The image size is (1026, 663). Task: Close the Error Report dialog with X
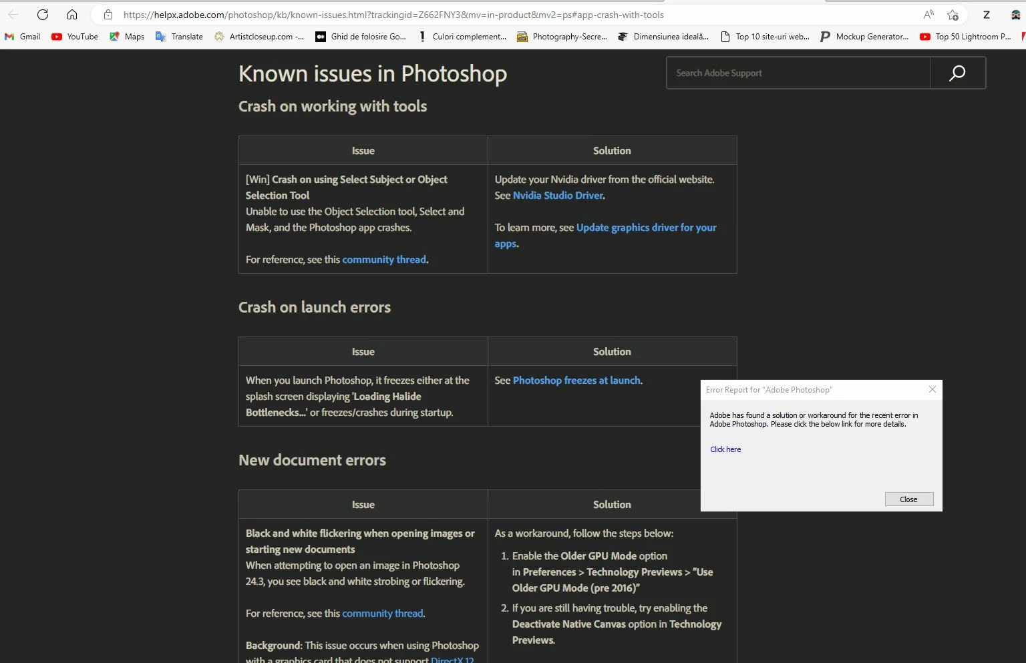(932, 389)
